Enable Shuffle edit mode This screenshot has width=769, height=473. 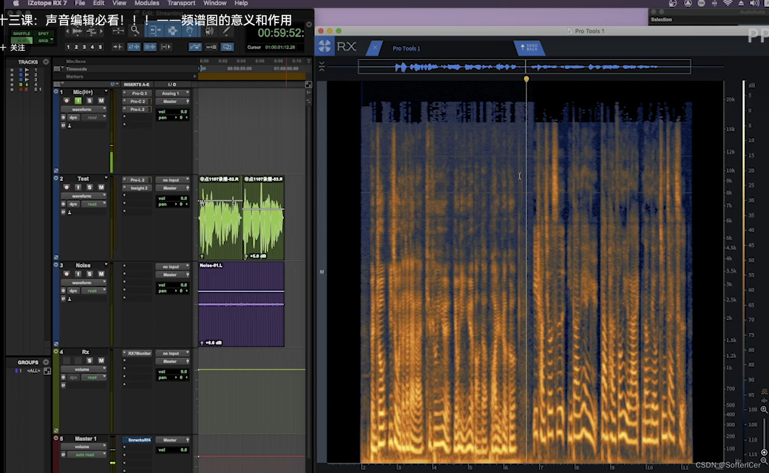tap(22, 34)
